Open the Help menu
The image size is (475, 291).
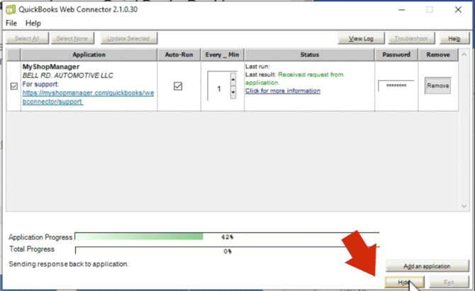click(x=33, y=23)
